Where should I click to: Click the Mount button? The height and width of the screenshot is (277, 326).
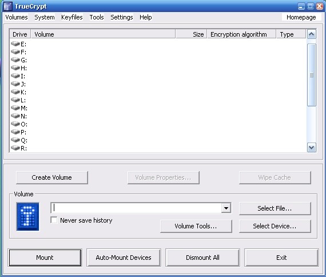45,258
